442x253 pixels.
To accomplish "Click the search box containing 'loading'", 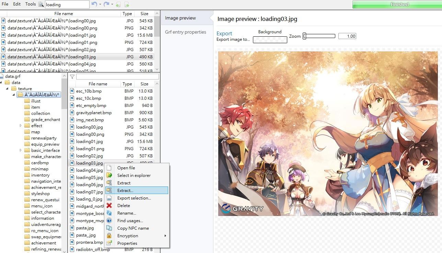I will point(67,4).
